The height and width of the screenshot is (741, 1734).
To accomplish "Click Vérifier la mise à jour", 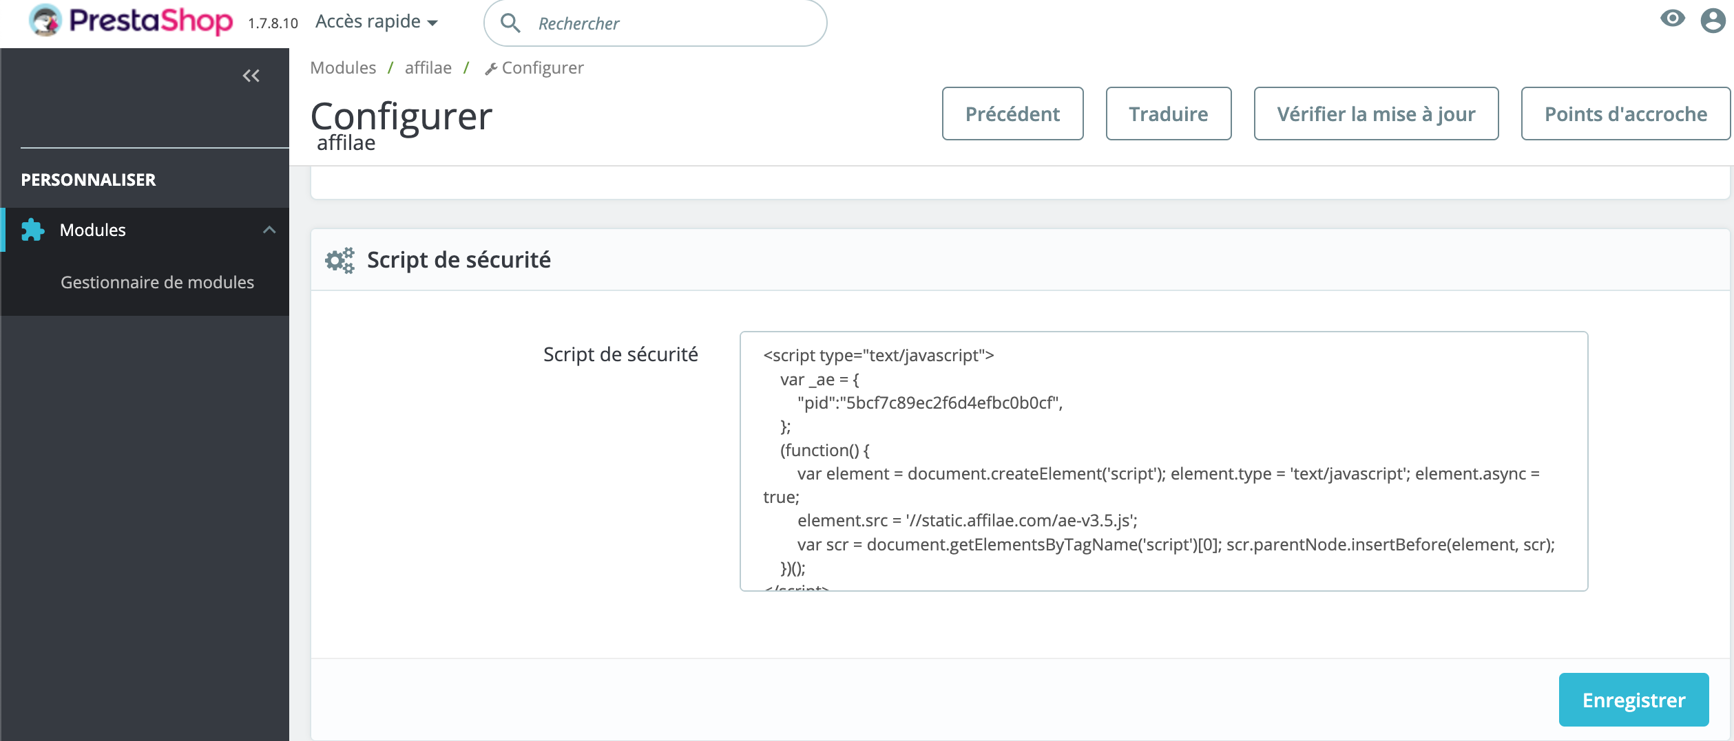I will (1376, 114).
